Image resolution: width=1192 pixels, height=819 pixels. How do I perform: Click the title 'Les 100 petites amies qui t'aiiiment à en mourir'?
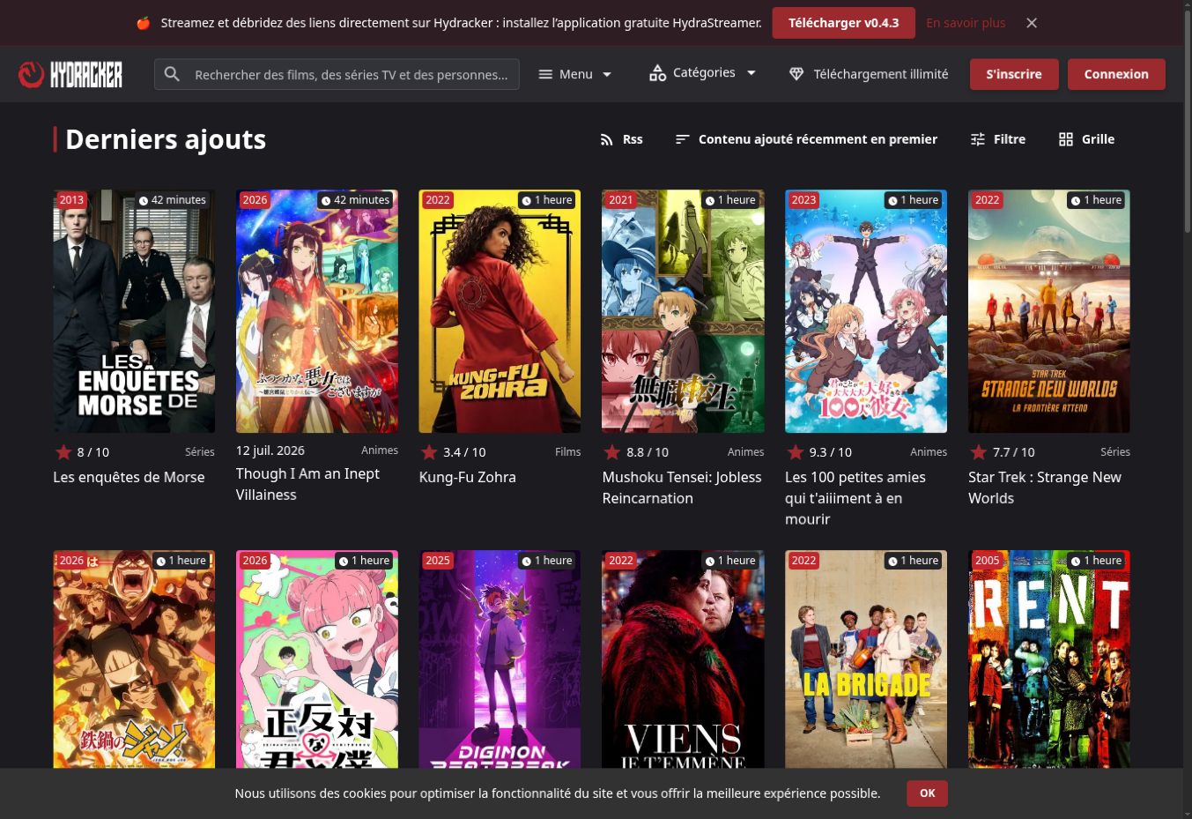tap(855, 498)
